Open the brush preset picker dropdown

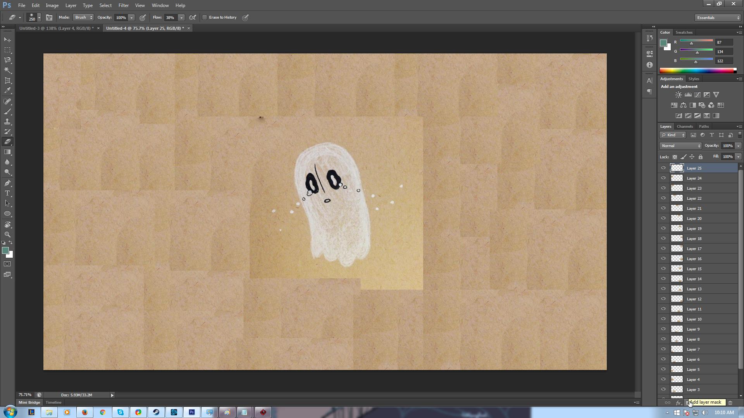tap(39, 18)
